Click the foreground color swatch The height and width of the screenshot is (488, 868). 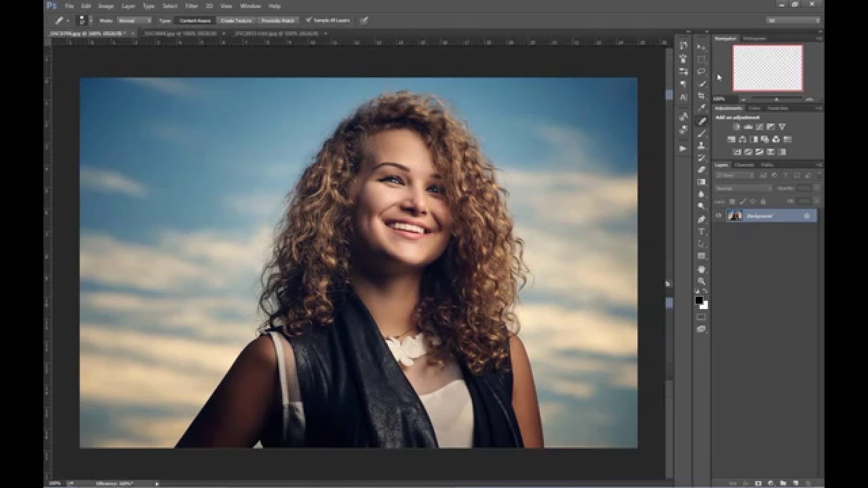(699, 300)
